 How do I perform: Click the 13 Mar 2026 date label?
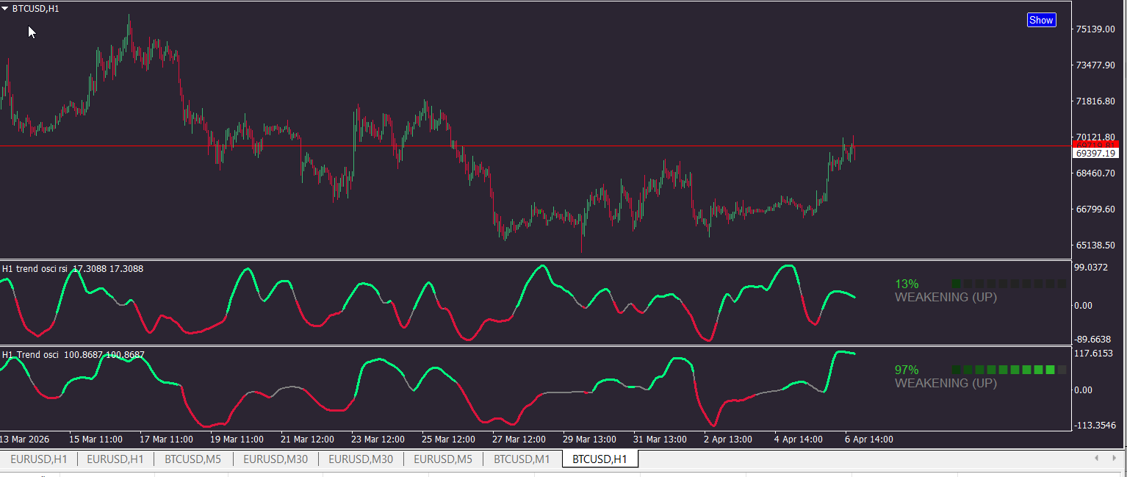(25, 440)
